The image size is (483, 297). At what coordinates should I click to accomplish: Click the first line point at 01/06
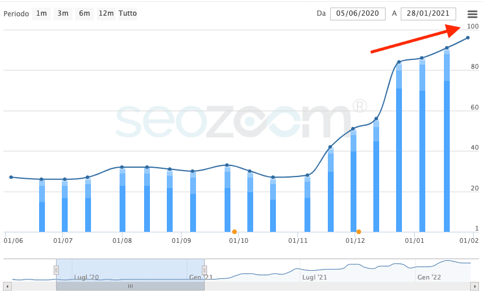coord(11,177)
